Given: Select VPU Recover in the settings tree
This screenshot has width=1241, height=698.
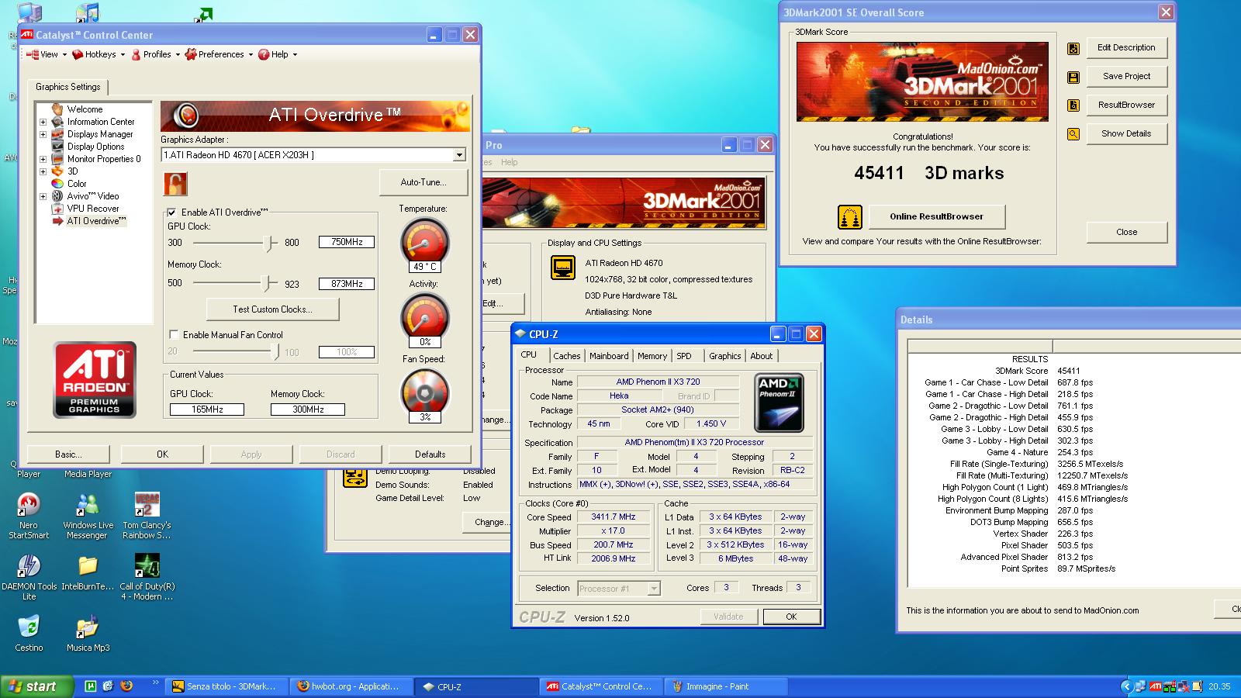Looking at the screenshot, I should [92, 209].
